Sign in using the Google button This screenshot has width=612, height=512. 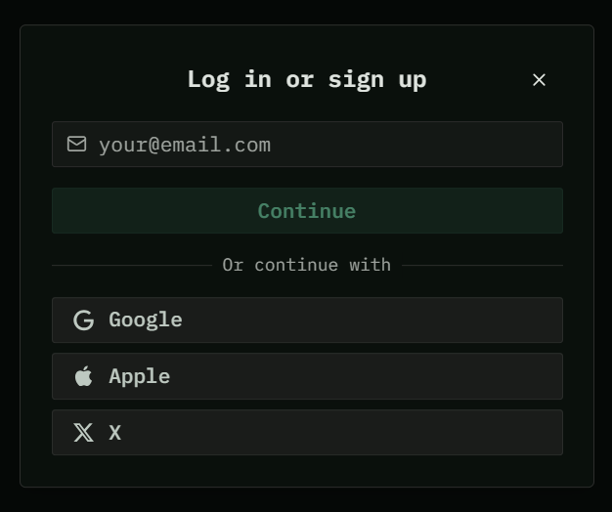(x=307, y=320)
